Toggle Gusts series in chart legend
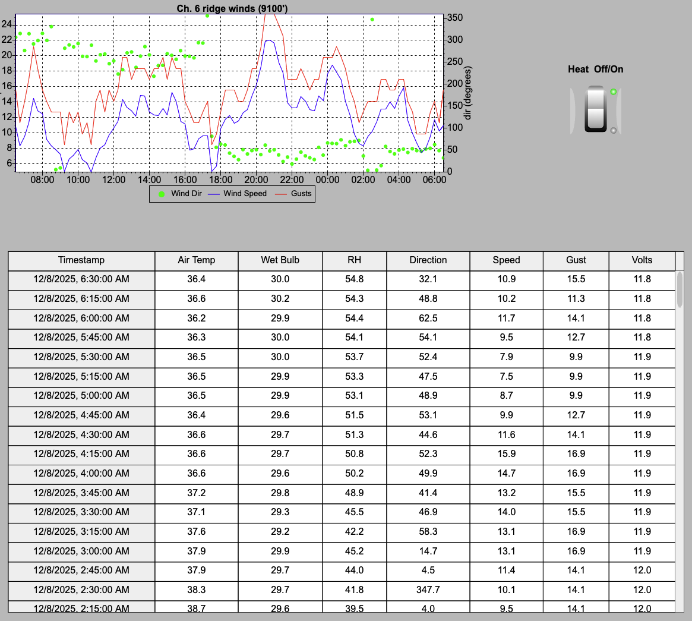The image size is (692, 621). [x=293, y=194]
